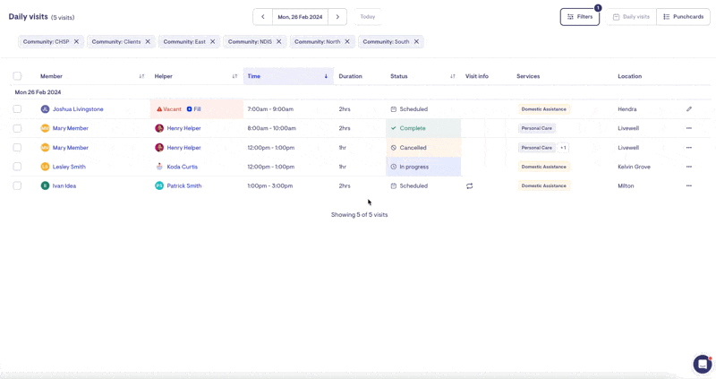Select Lesley Smith visit checkbox
This screenshot has width=716, height=379.
(x=17, y=167)
